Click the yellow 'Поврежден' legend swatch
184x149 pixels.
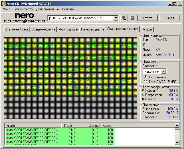click(143, 95)
